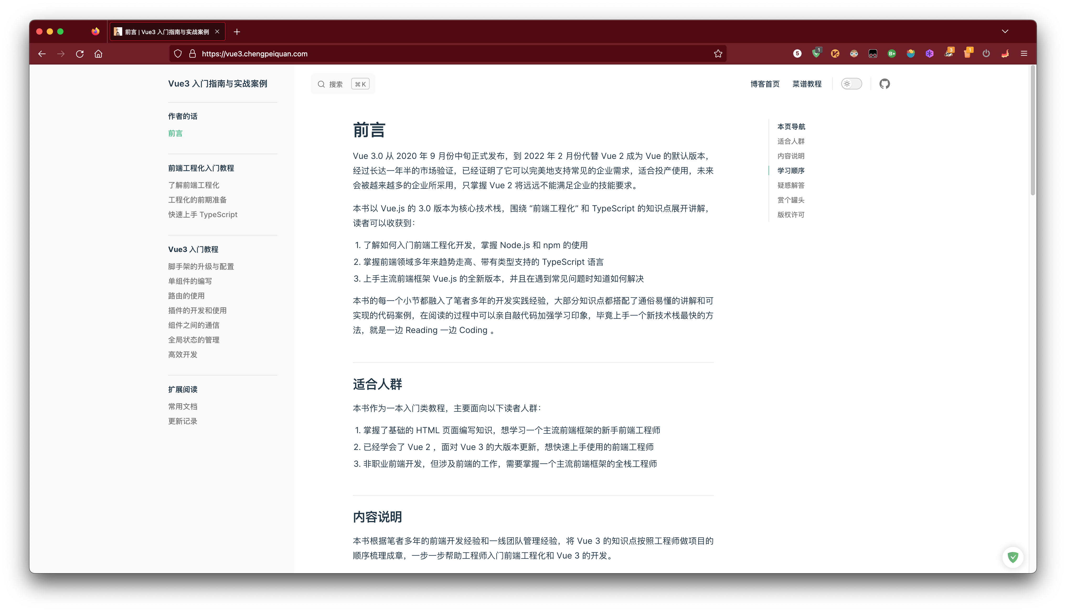Click the reload page button
Viewport: 1066px width, 612px height.
[80, 54]
